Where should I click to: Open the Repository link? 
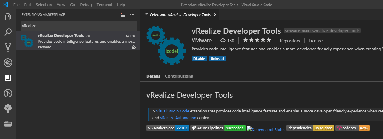[x=290, y=41]
